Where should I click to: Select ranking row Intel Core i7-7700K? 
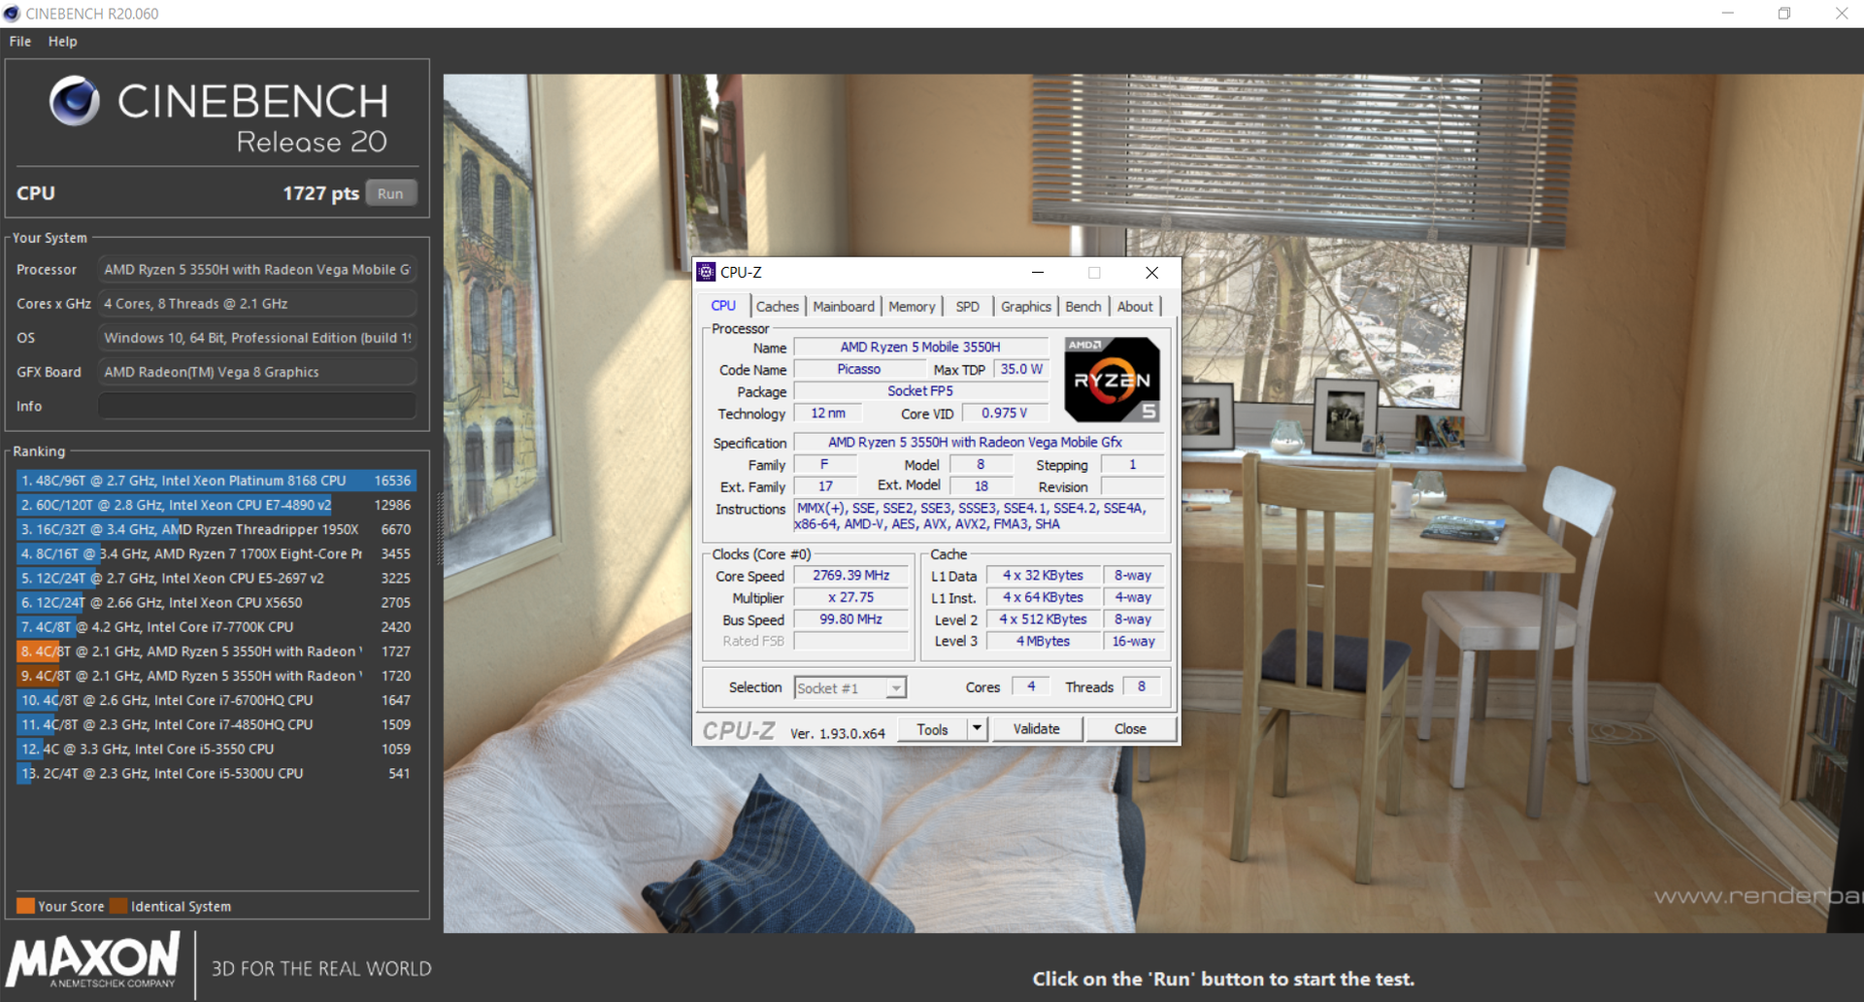(216, 627)
